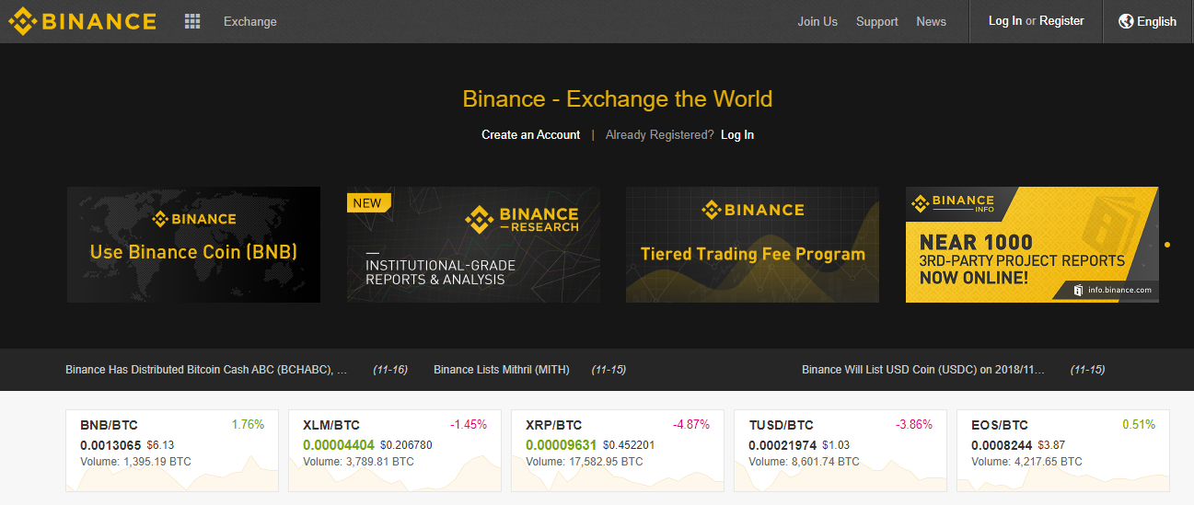Click the info.binance.com label on banner
The image size is (1194, 505).
pyautogui.click(x=1112, y=290)
